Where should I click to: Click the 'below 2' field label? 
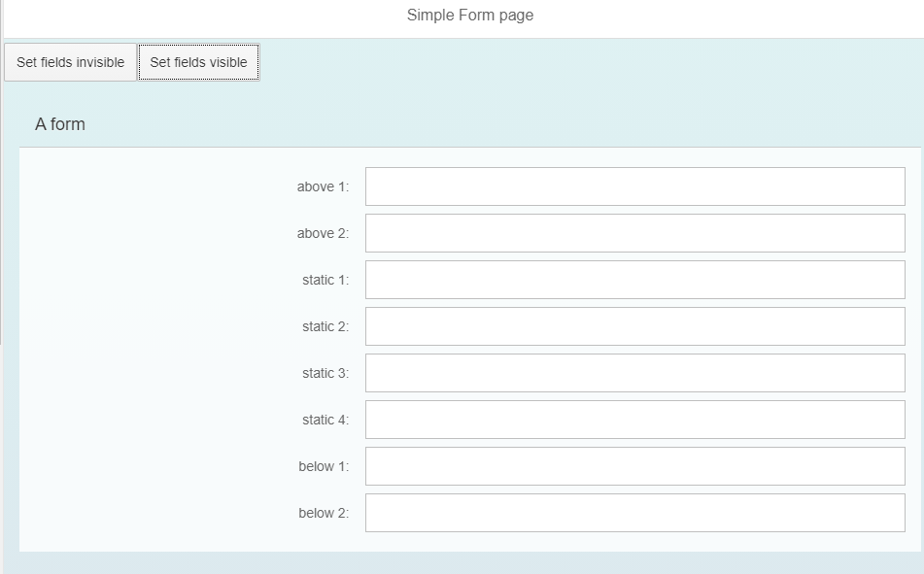323,513
